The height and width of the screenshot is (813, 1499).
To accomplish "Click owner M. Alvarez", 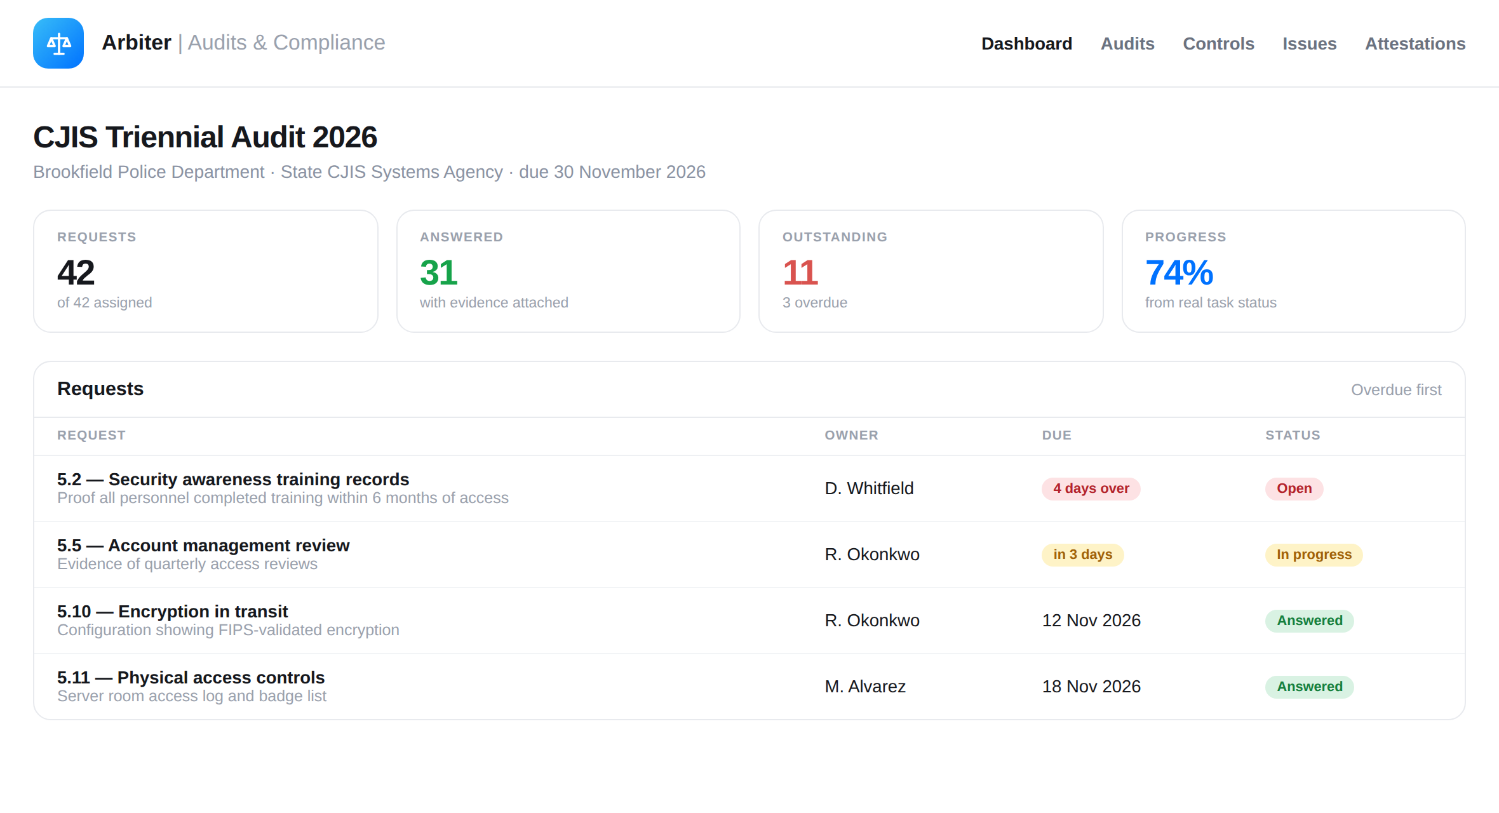I will tap(865, 687).
